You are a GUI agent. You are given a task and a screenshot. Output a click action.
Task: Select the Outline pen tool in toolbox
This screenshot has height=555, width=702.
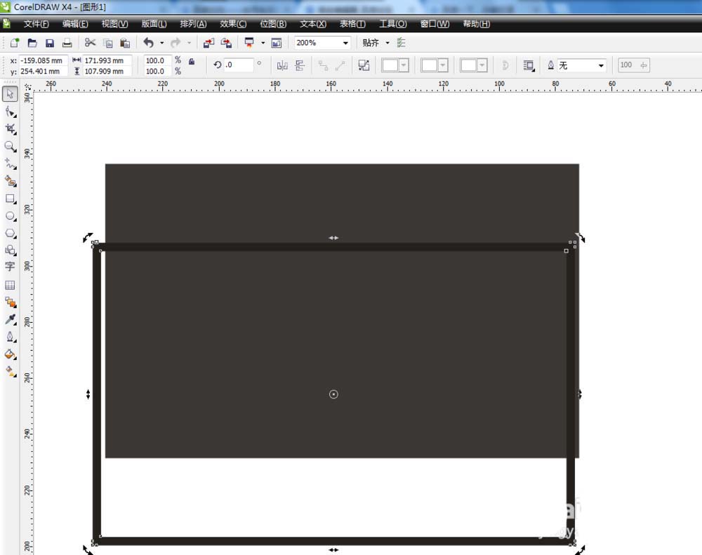pos(11,337)
